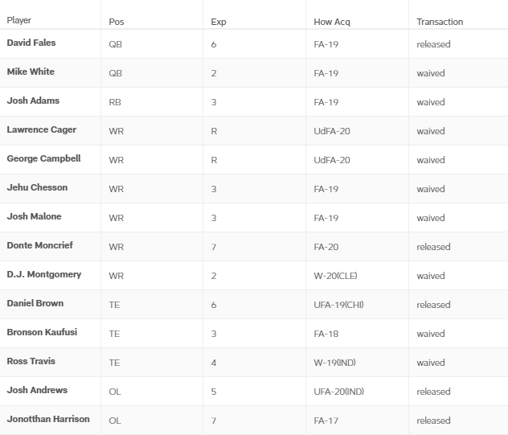Open David Fales player link

pos(31,43)
